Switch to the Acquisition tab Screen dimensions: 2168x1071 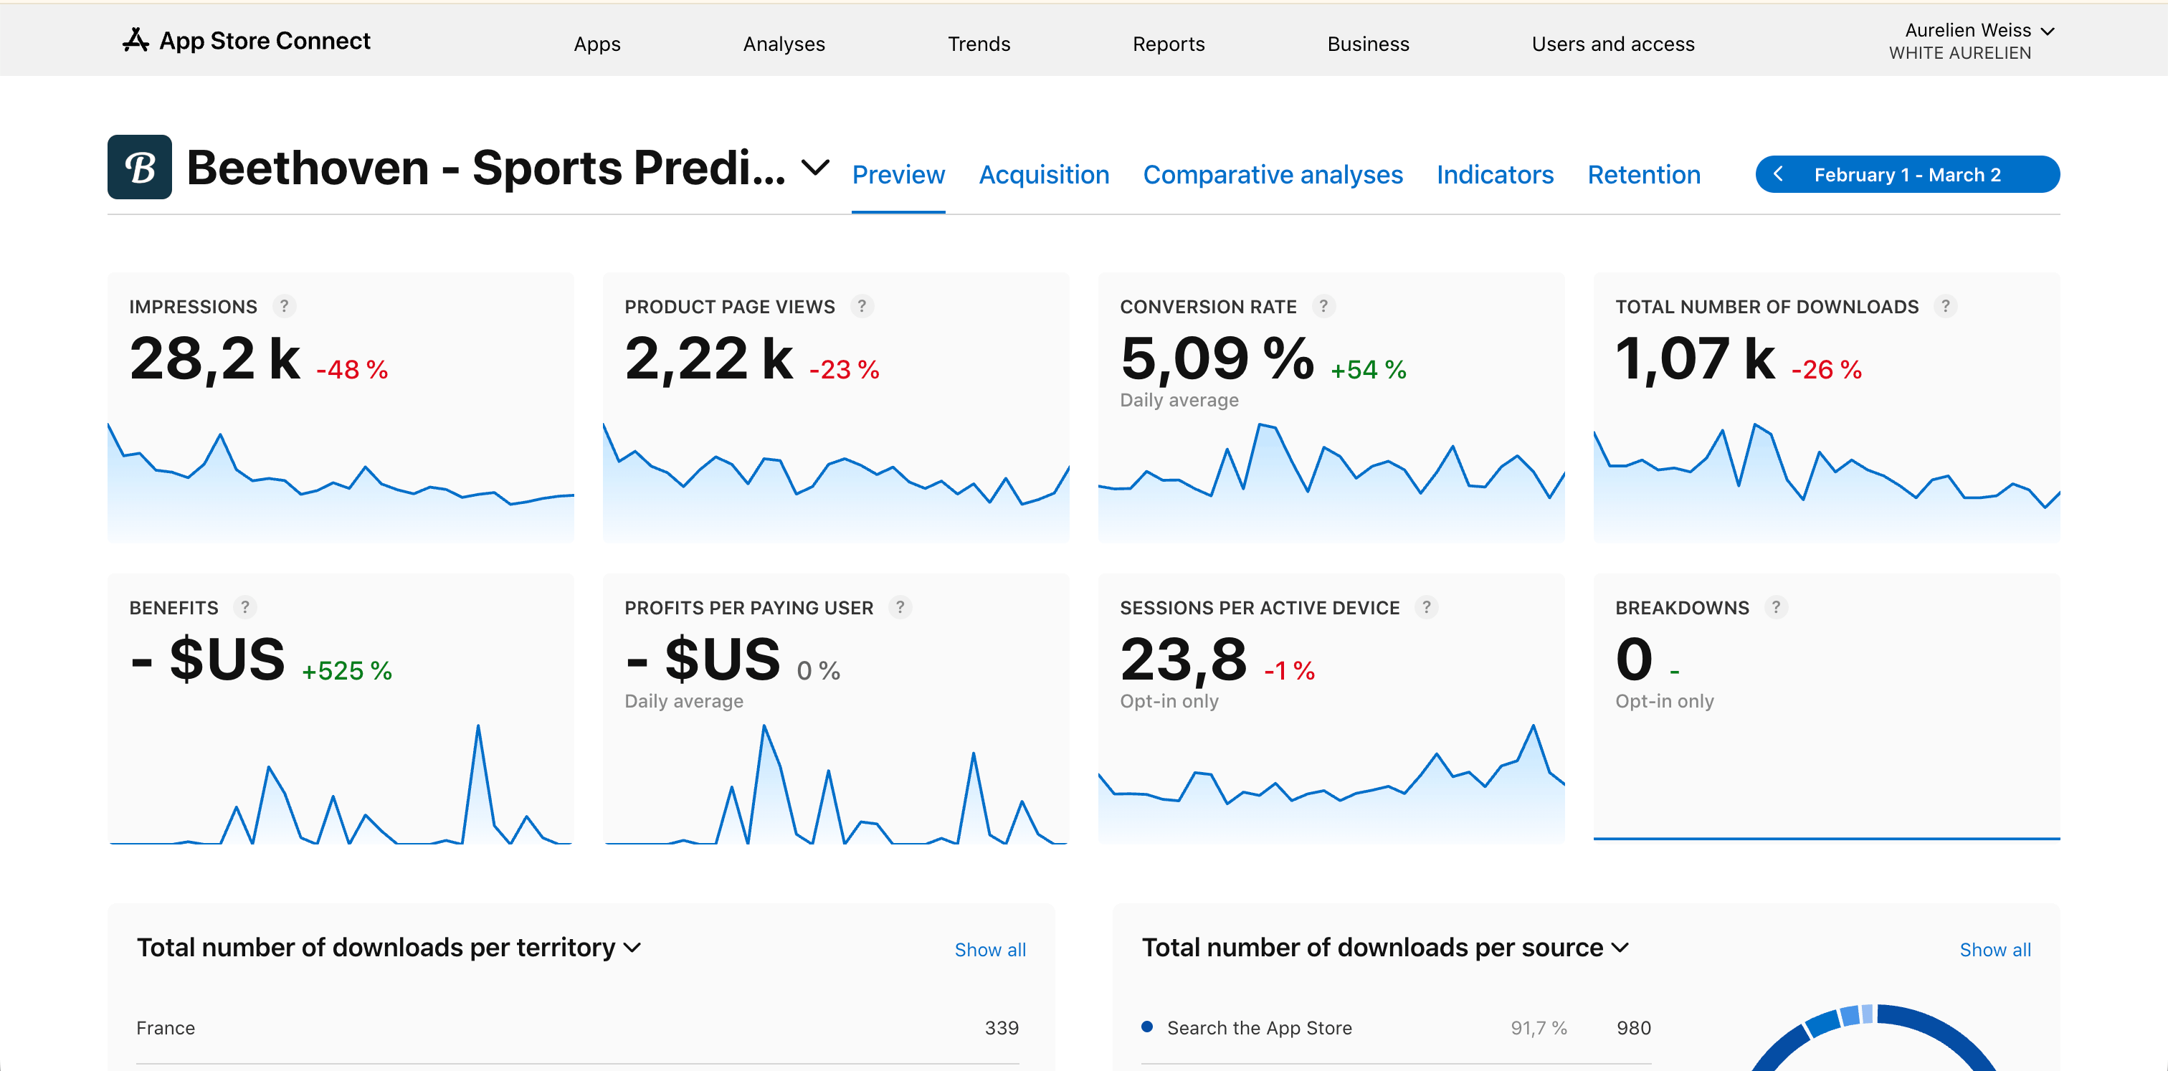tap(1044, 174)
